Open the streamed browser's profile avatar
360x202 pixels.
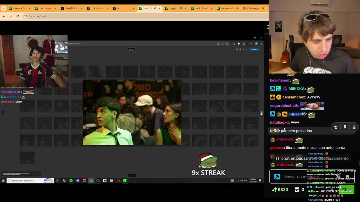(x=256, y=44)
